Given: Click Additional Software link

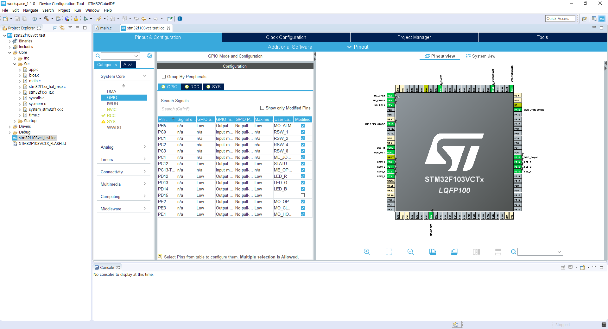Looking at the screenshot, I should point(290,47).
